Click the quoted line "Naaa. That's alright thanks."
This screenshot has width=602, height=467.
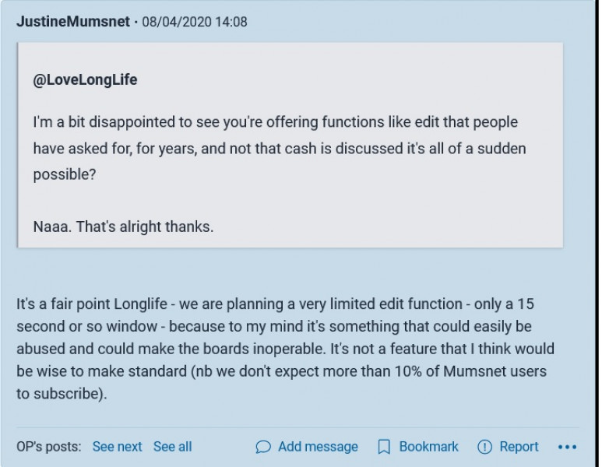pos(123,227)
